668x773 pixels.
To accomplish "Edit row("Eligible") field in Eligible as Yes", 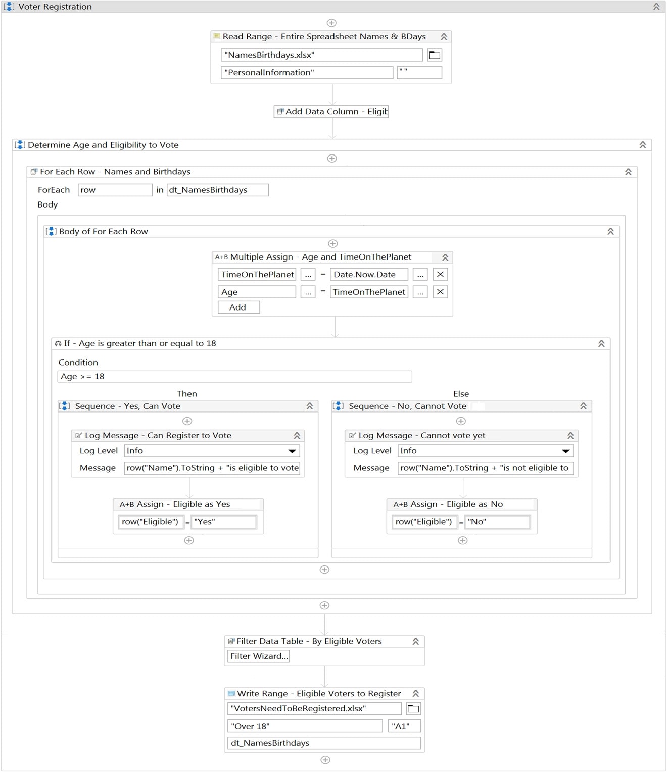I will [x=151, y=522].
